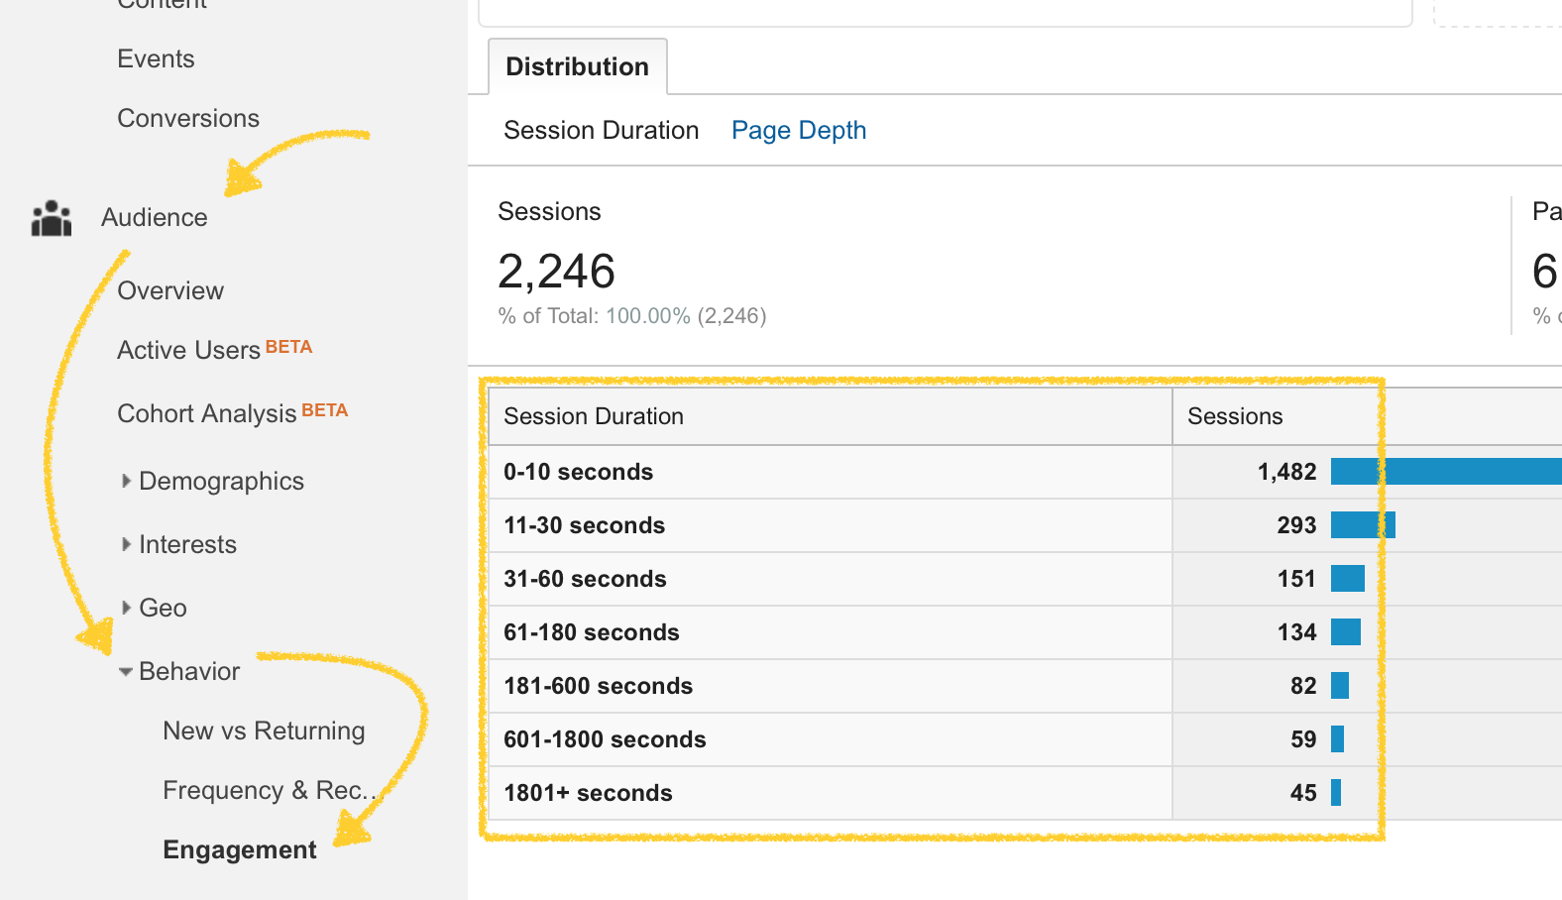Expand the Interests arrow
The image size is (1562, 900).
[x=126, y=544]
